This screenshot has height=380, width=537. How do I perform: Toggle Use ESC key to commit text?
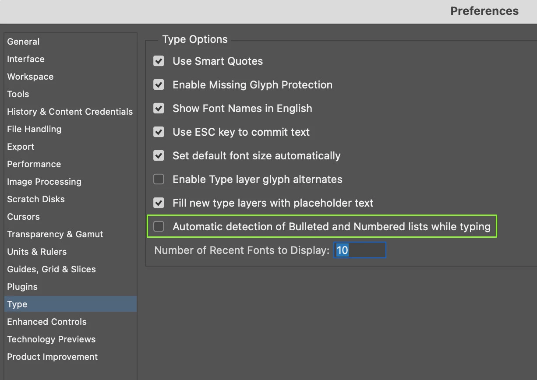click(159, 132)
